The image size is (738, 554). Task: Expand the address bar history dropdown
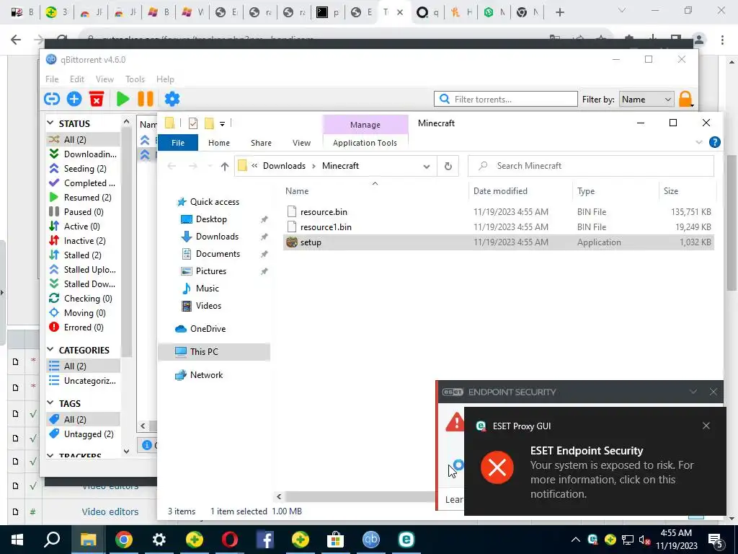[426, 167]
